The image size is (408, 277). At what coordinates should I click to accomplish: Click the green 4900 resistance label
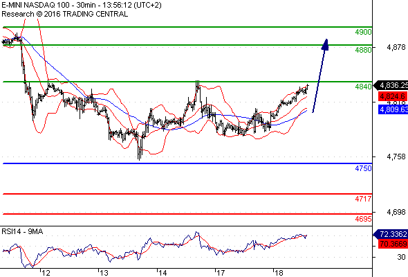[x=363, y=32]
